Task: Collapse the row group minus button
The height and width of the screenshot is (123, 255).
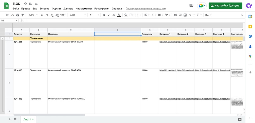Action: pos(3,38)
